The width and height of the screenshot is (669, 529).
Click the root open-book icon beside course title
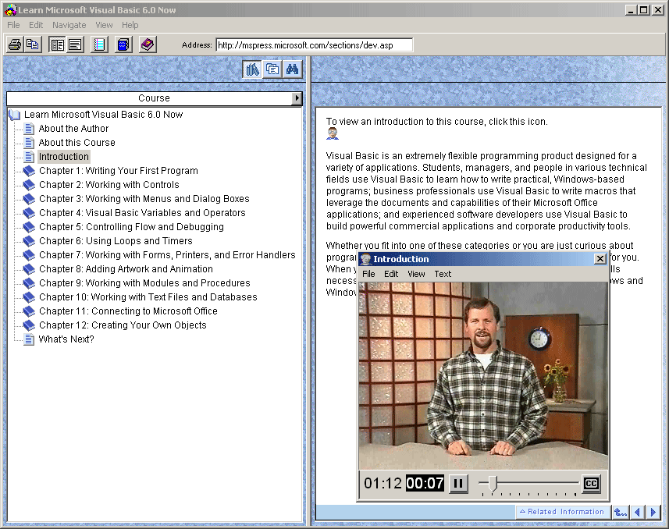coord(15,115)
